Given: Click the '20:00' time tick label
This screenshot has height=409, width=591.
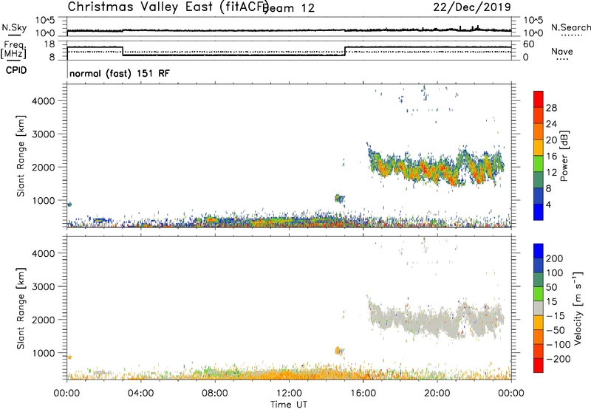Looking at the screenshot, I should (x=437, y=393).
